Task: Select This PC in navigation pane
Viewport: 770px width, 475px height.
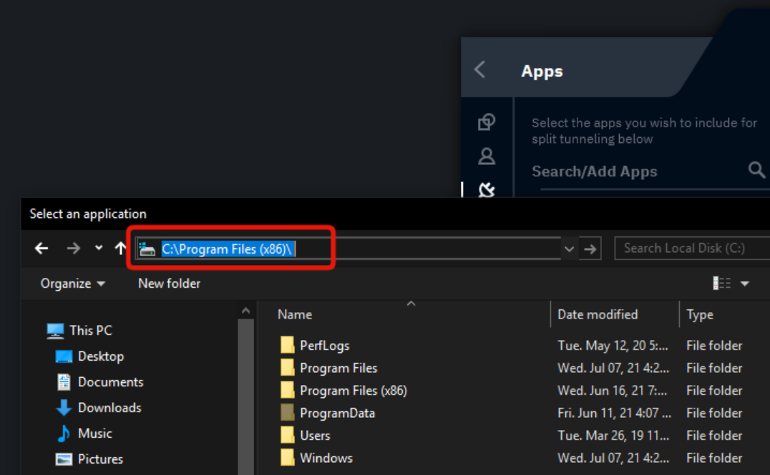Action: pos(90,331)
